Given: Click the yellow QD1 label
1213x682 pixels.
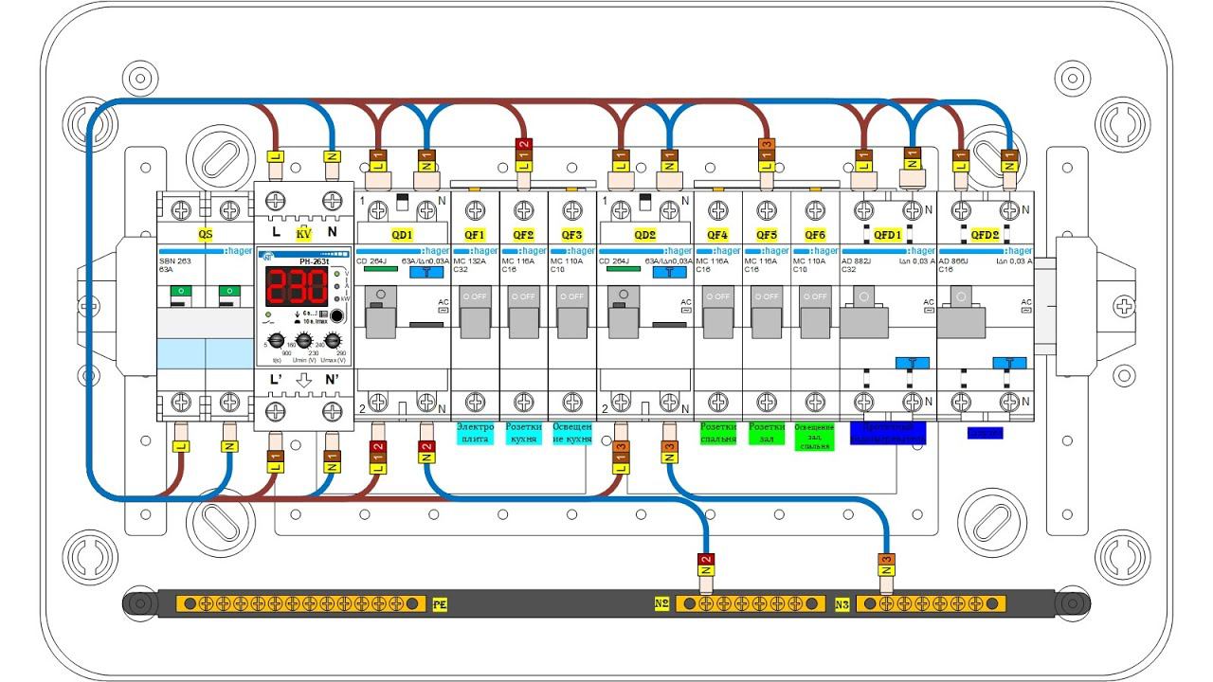Looking at the screenshot, I should point(402,235).
